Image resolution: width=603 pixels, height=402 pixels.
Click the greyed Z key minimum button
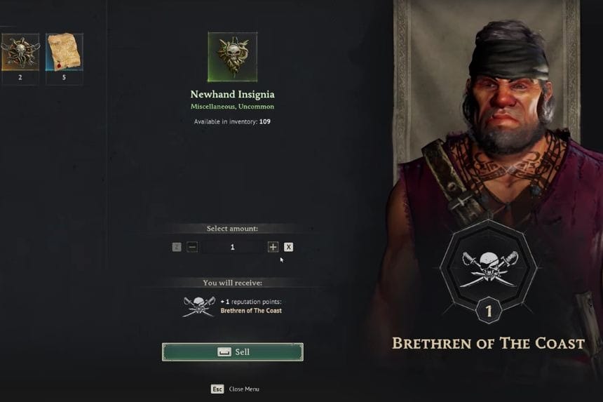point(177,247)
